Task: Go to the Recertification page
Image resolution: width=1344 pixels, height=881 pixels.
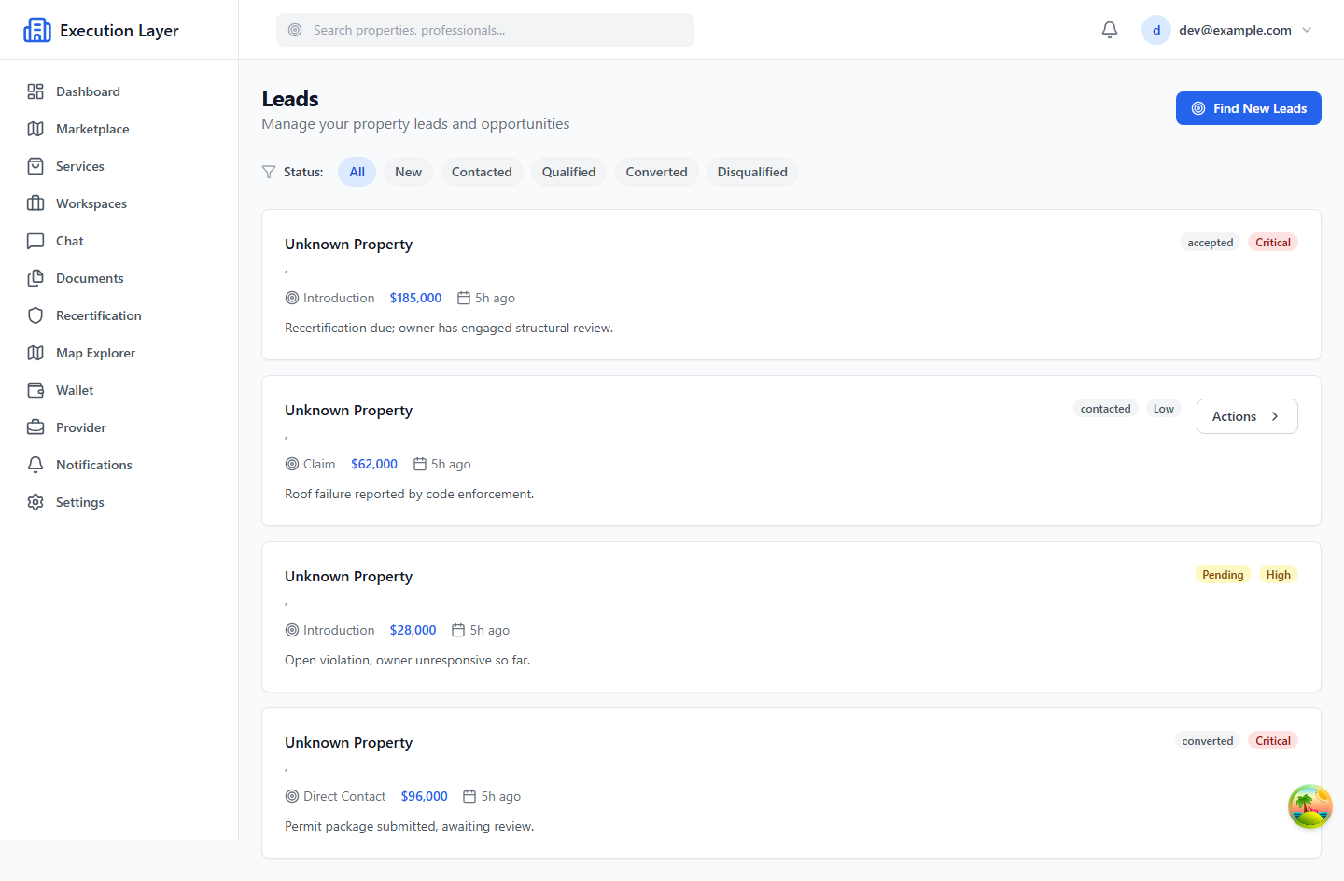Action: coord(119,315)
